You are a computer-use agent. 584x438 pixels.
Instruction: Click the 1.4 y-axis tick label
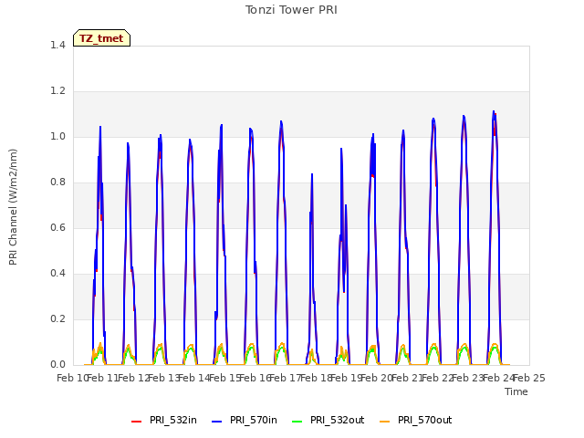click(x=57, y=45)
